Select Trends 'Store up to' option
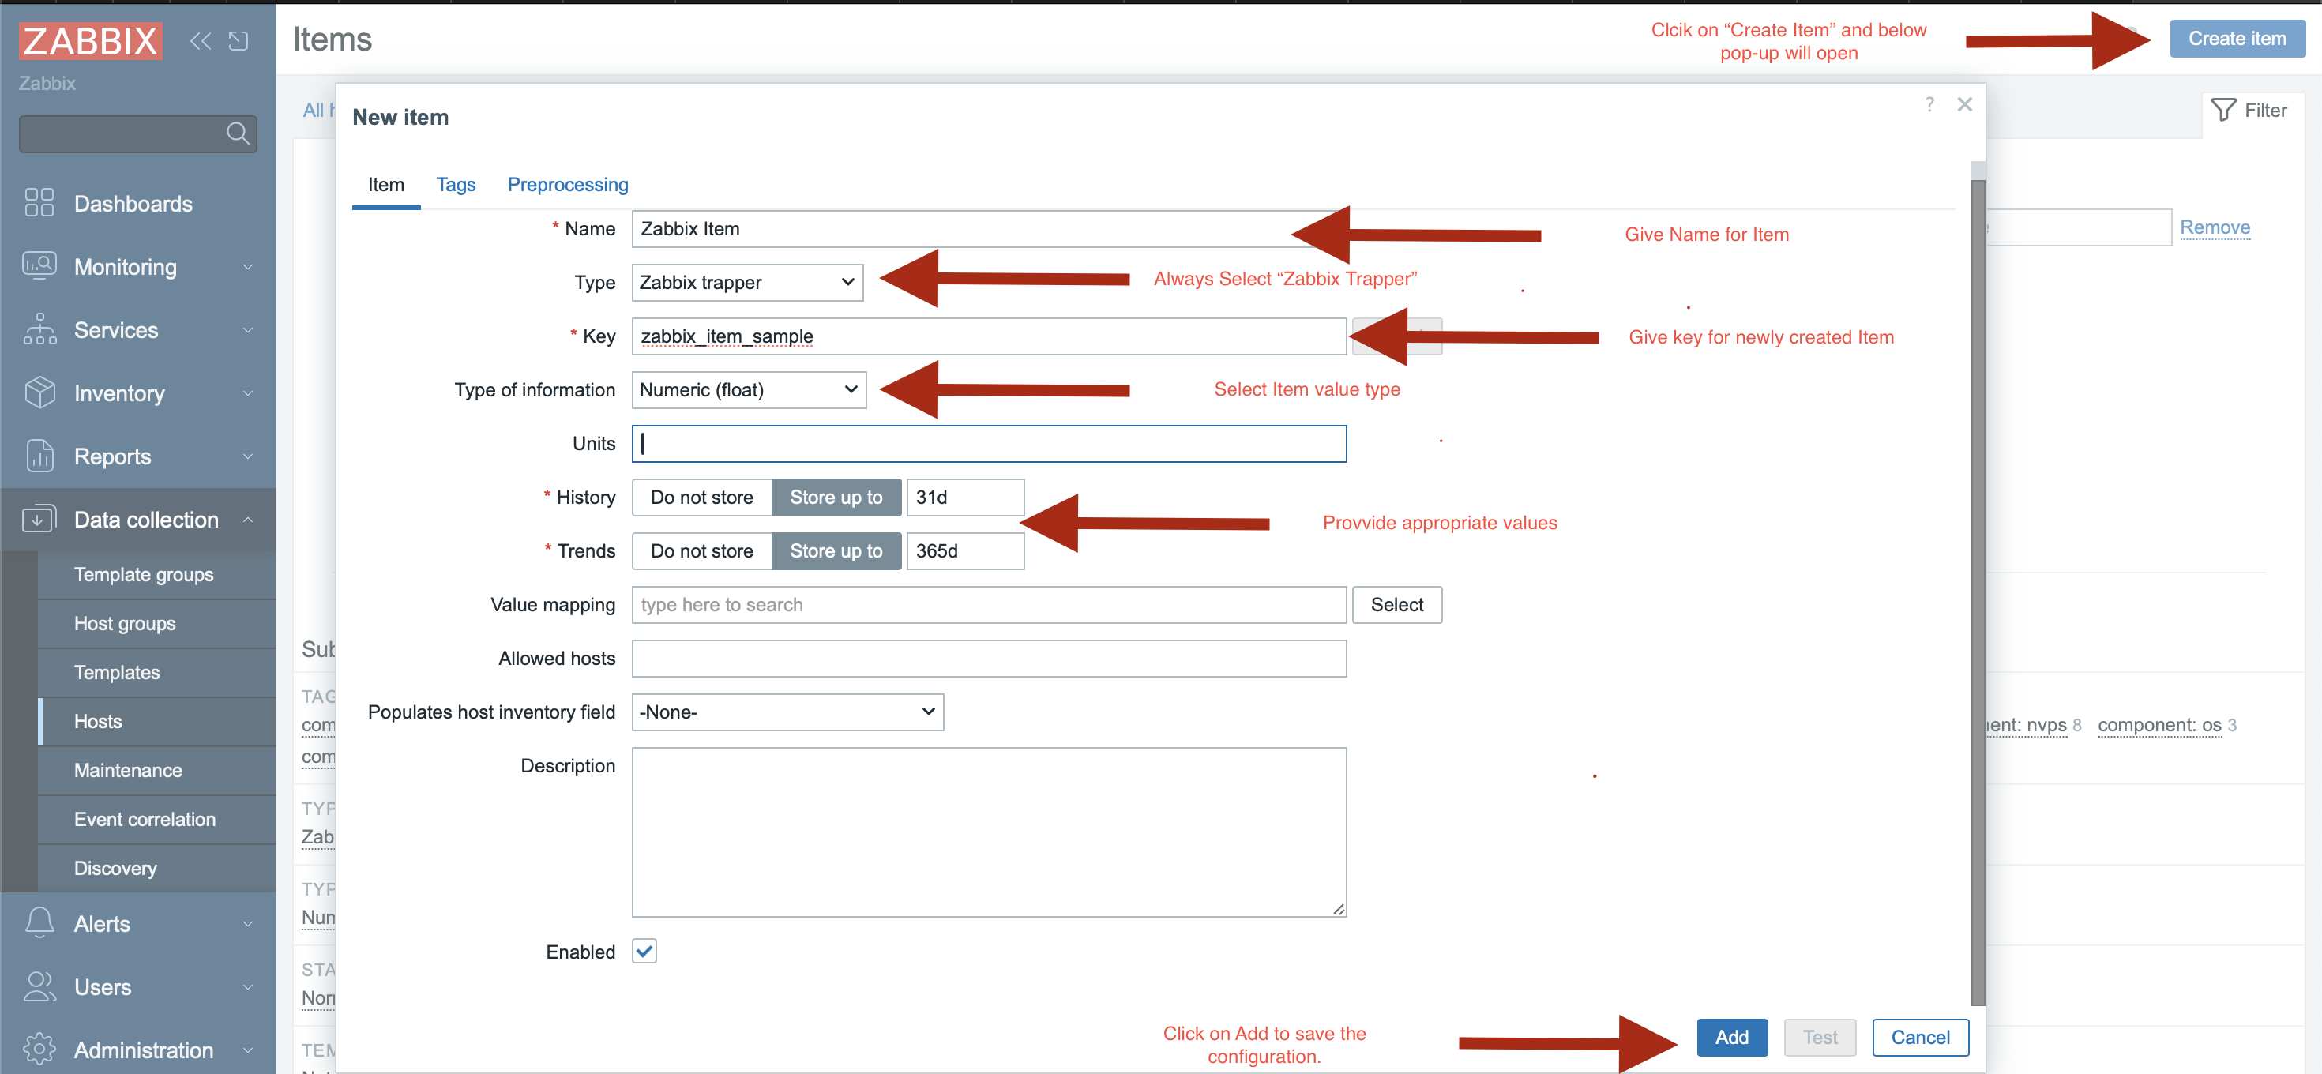The width and height of the screenshot is (2322, 1074). [836, 550]
